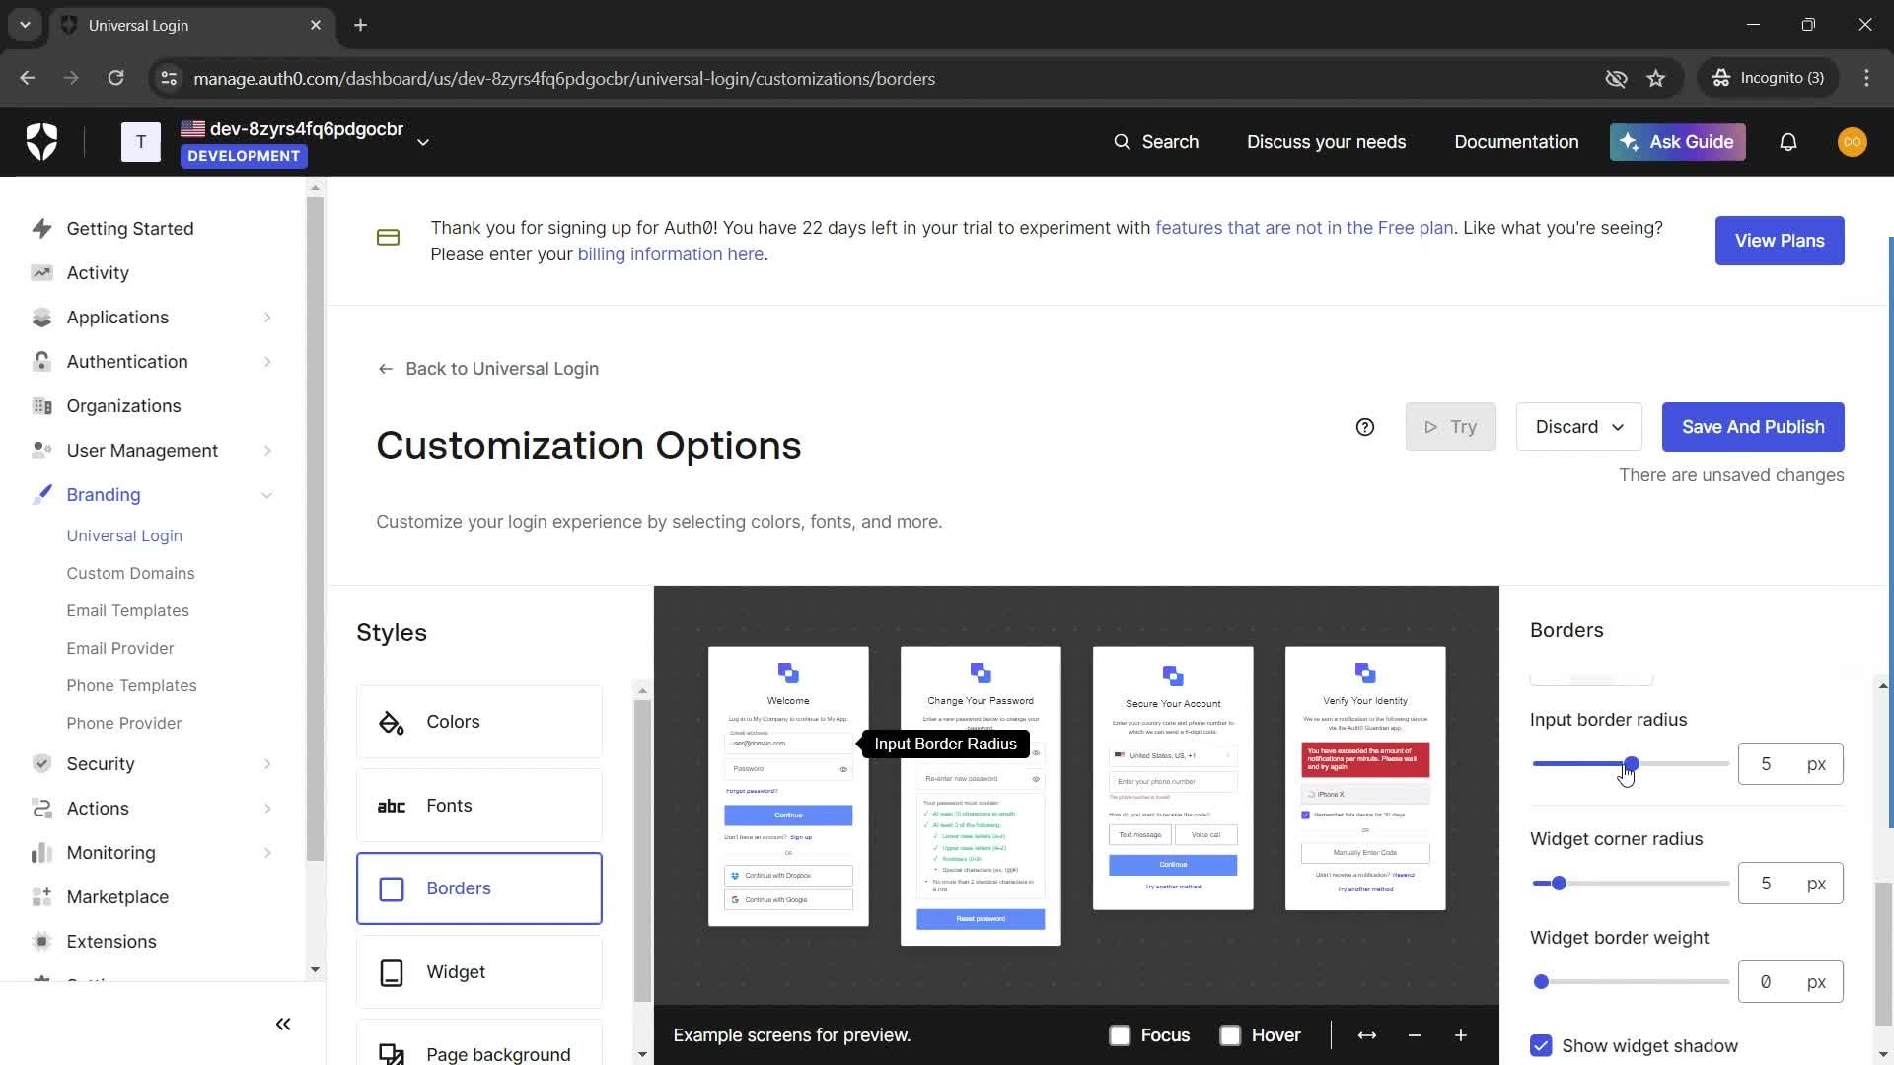
Task: Bookmark this page with star icon
Action: point(1655,78)
